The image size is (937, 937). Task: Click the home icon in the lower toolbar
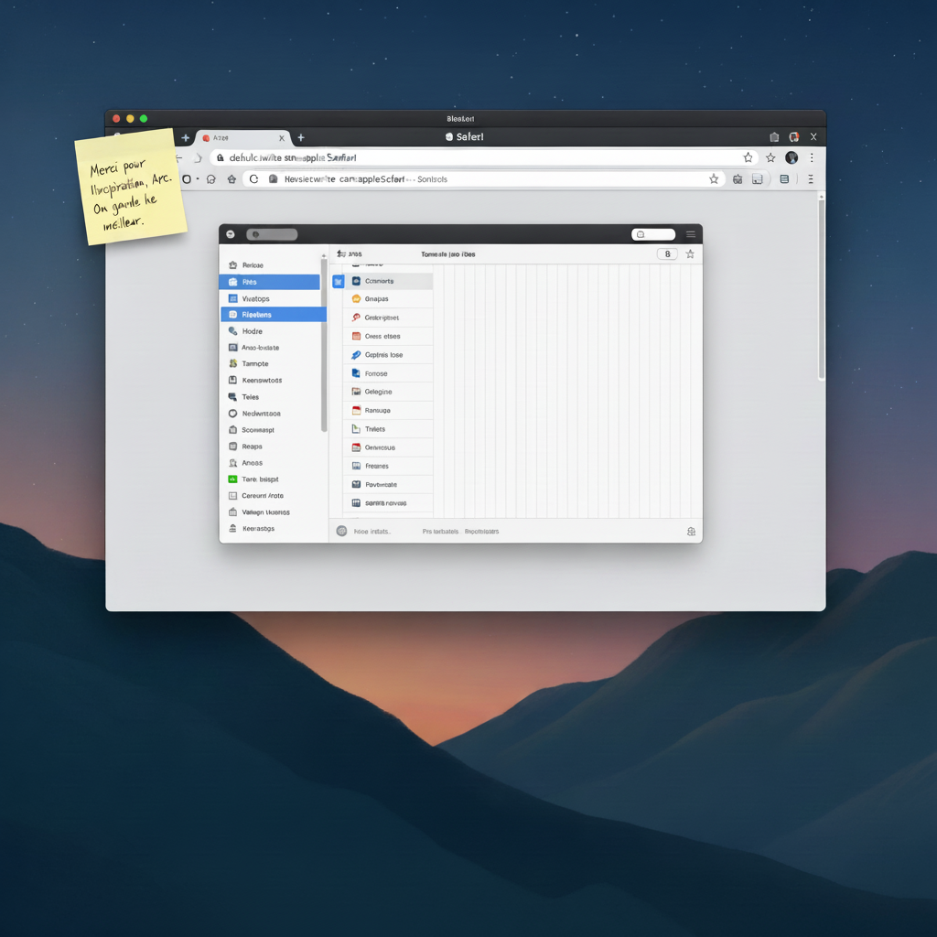[x=232, y=179]
